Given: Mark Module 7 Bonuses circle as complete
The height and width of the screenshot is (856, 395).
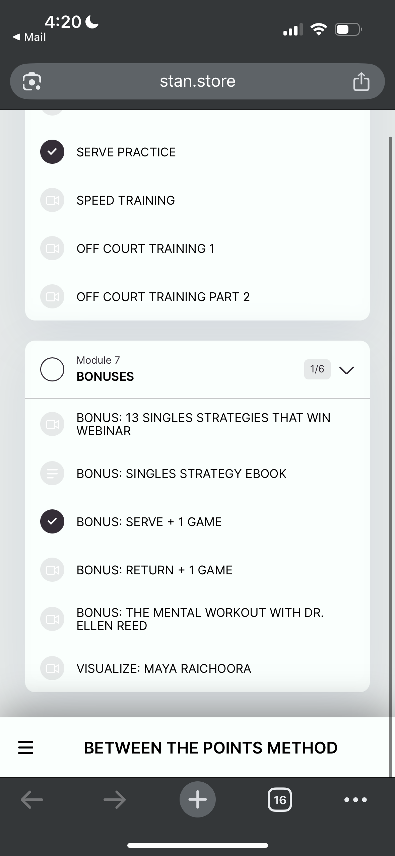Looking at the screenshot, I should (52, 369).
